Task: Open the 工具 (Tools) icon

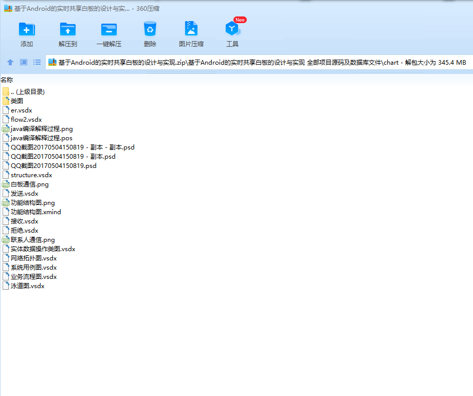Action: pyautogui.click(x=232, y=29)
